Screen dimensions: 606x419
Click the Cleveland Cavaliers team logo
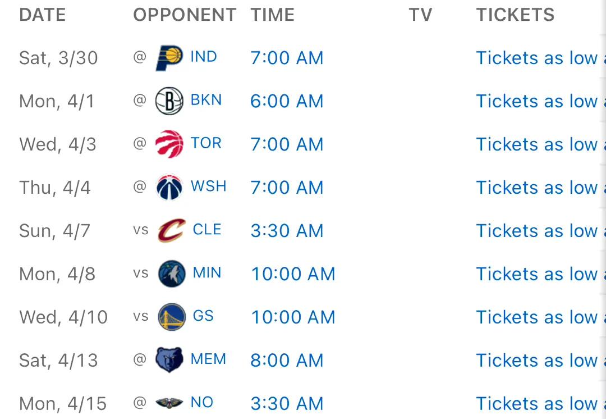pos(172,231)
